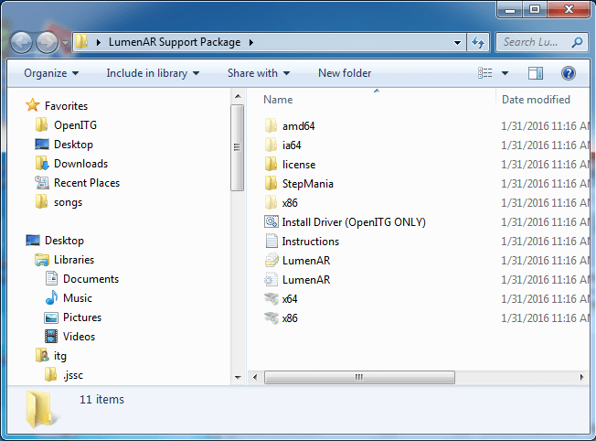Click the Music note icon

point(51,297)
